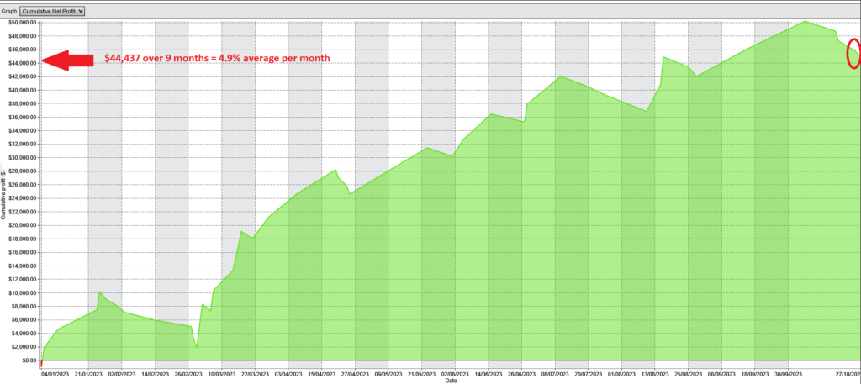Click the 'Date' title below the x-axis
Image resolution: width=861 pixels, height=384 pixels.
click(x=451, y=380)
